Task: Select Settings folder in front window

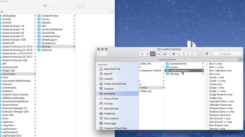Action: (175, 74)
